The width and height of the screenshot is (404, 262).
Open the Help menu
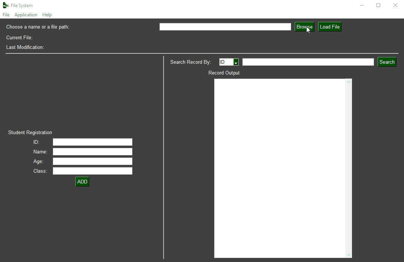point(47,15)
